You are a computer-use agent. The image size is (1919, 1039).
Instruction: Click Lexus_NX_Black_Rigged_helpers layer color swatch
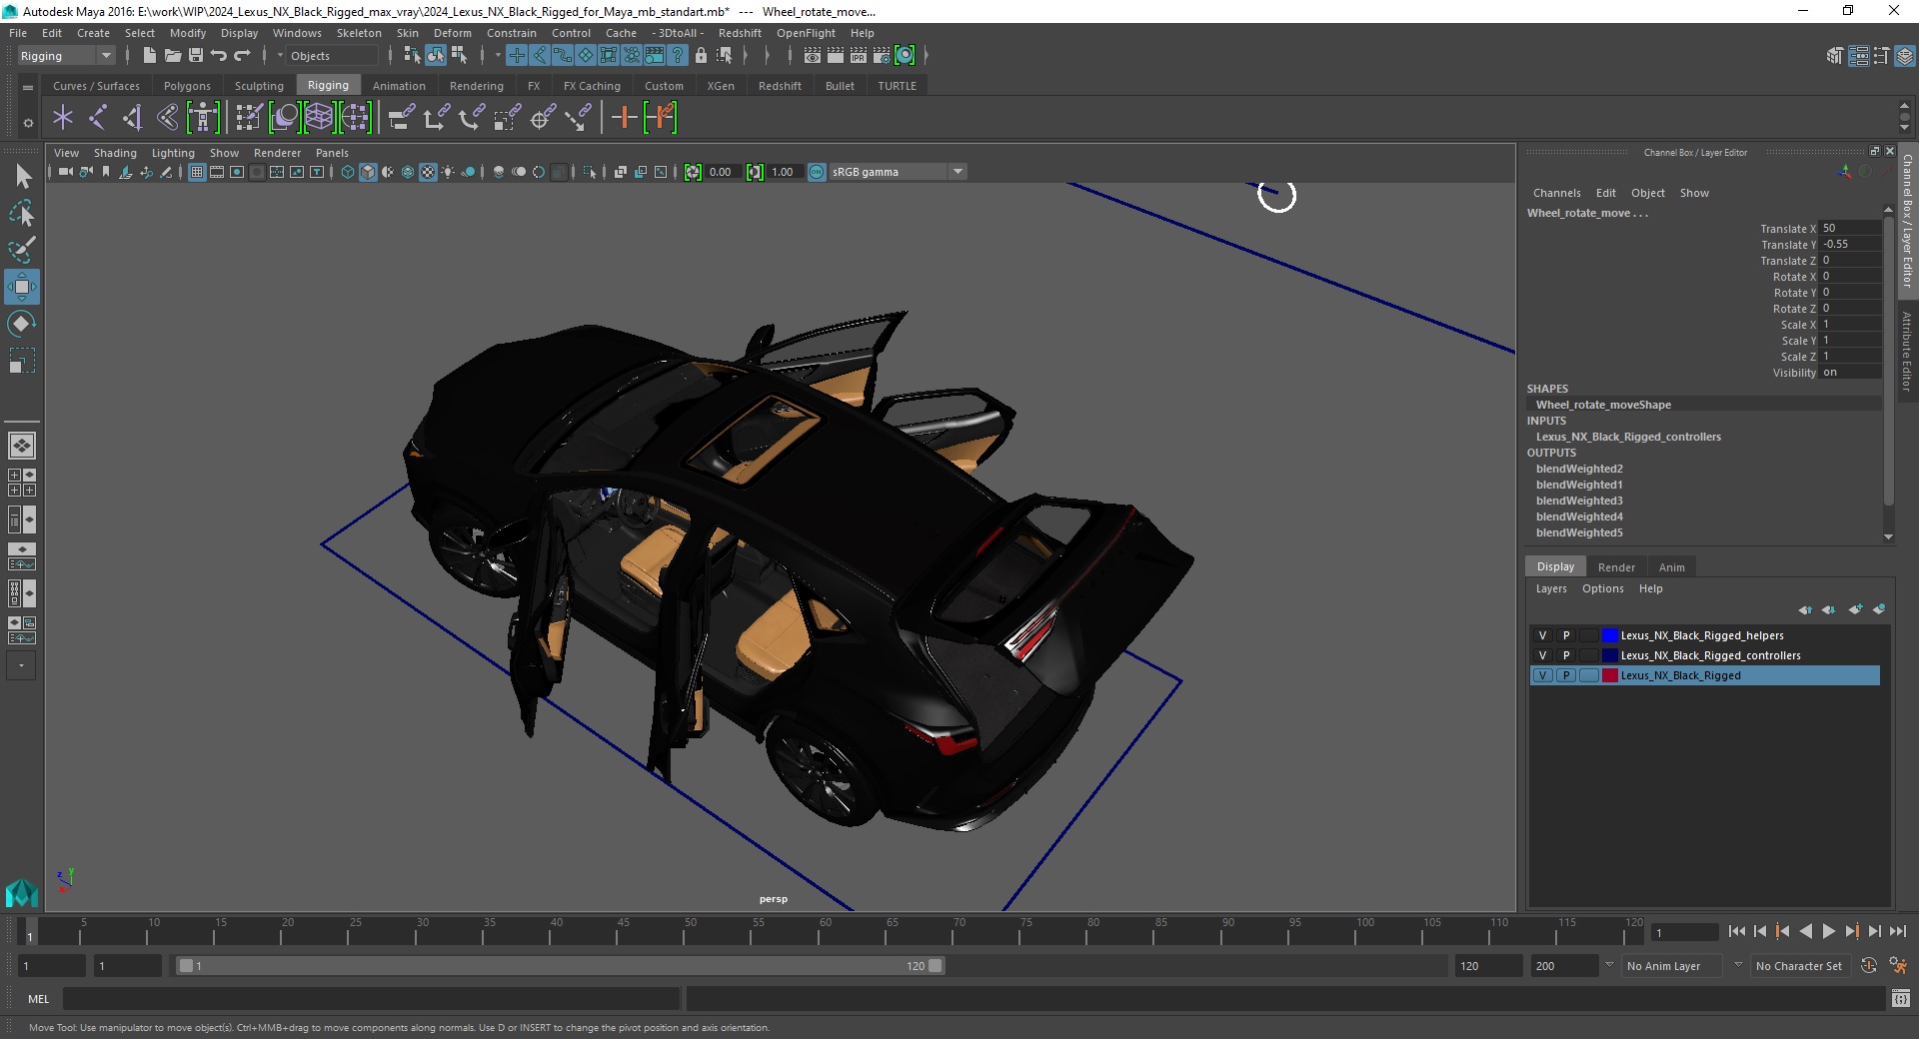click(x=1609, y=635)
